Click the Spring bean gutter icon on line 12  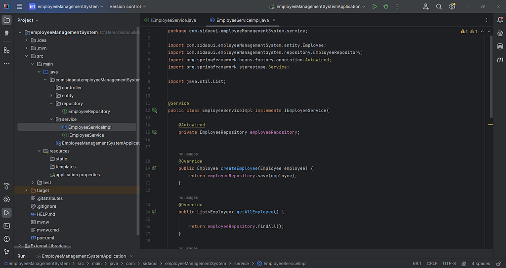[154, 110]
